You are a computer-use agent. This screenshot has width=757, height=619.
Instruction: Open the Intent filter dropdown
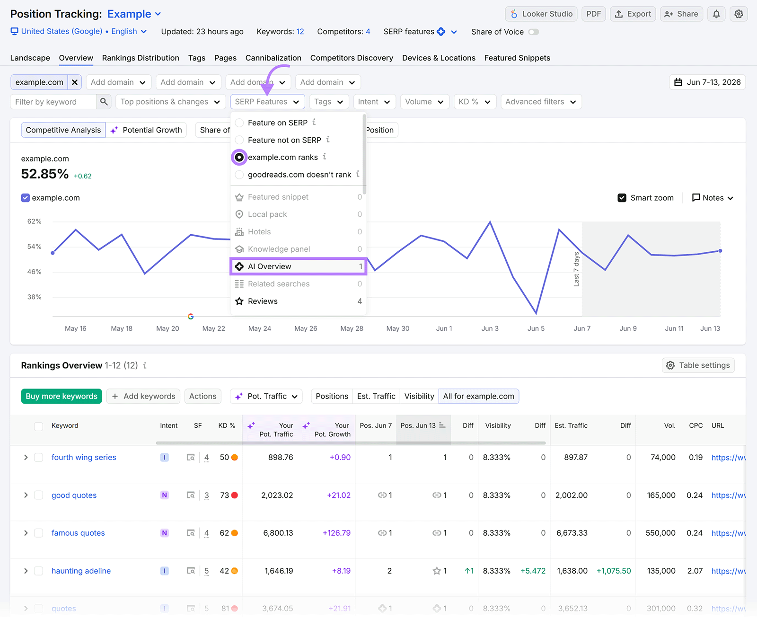[374, 102]
